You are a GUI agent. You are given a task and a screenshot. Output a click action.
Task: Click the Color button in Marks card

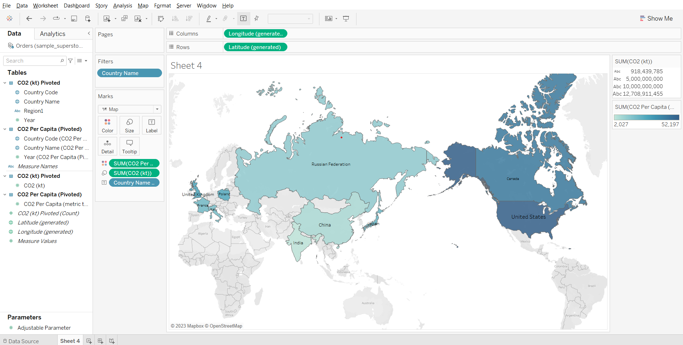click(x=107, y=125)
